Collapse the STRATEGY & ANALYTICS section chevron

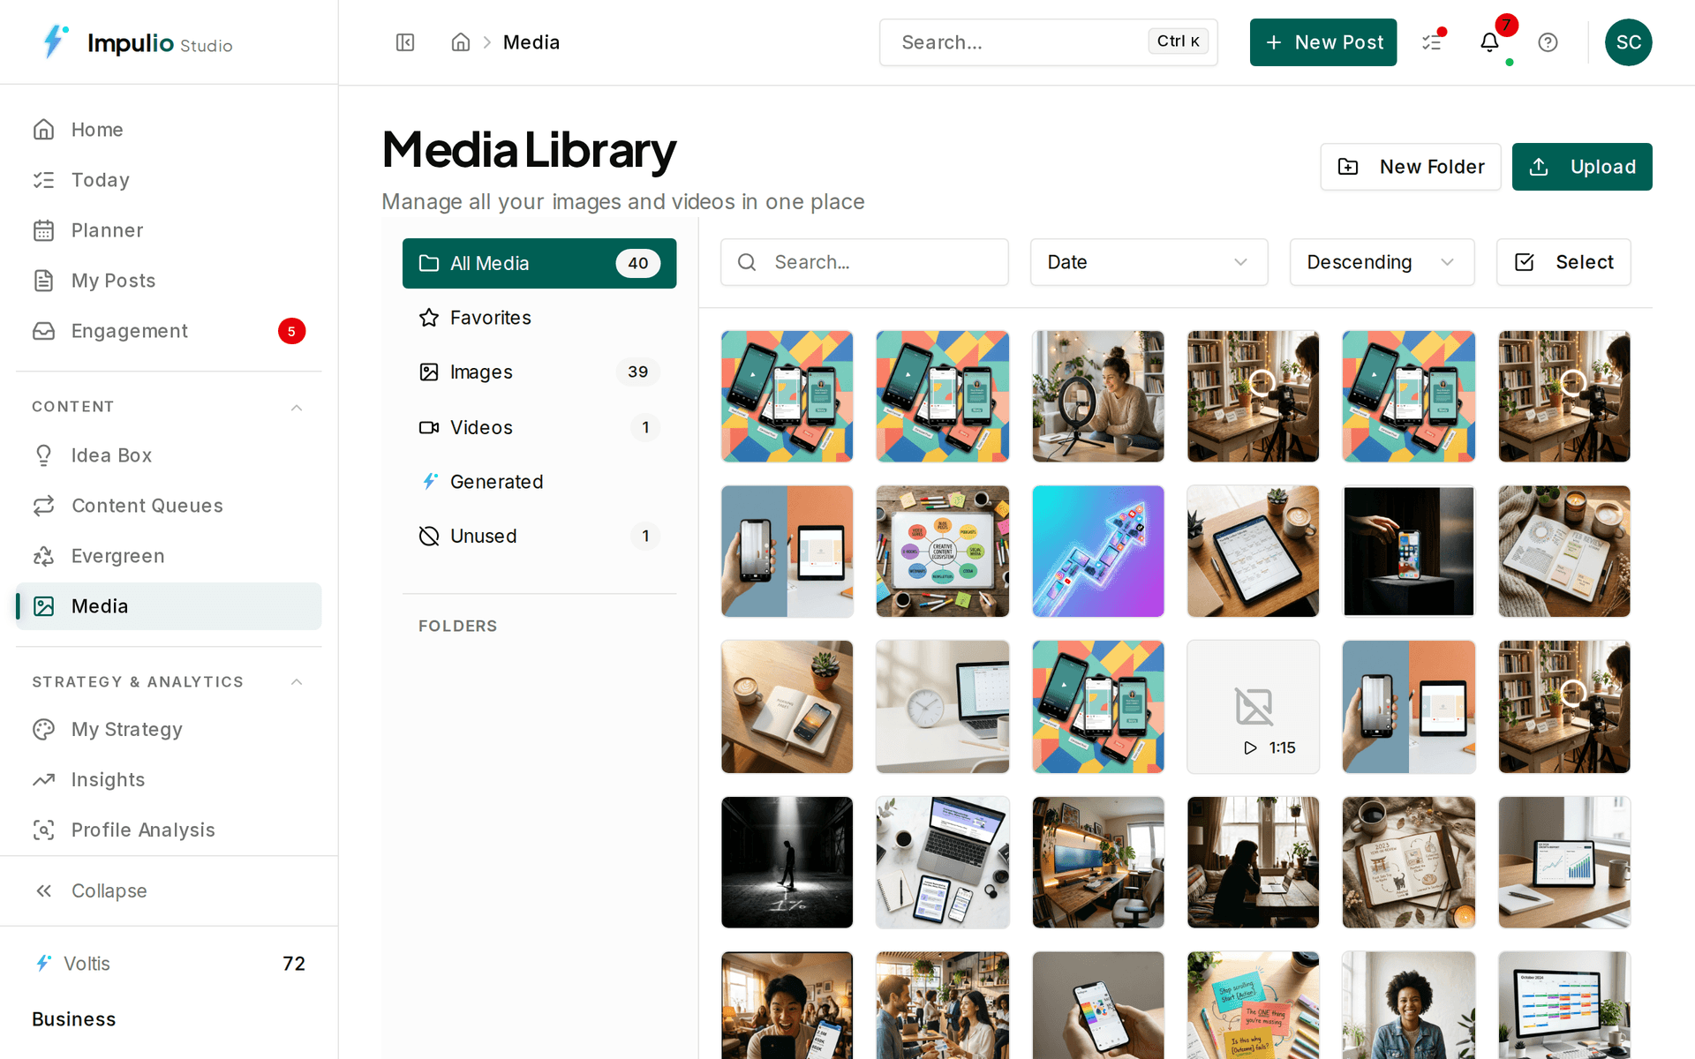point(297,682)
